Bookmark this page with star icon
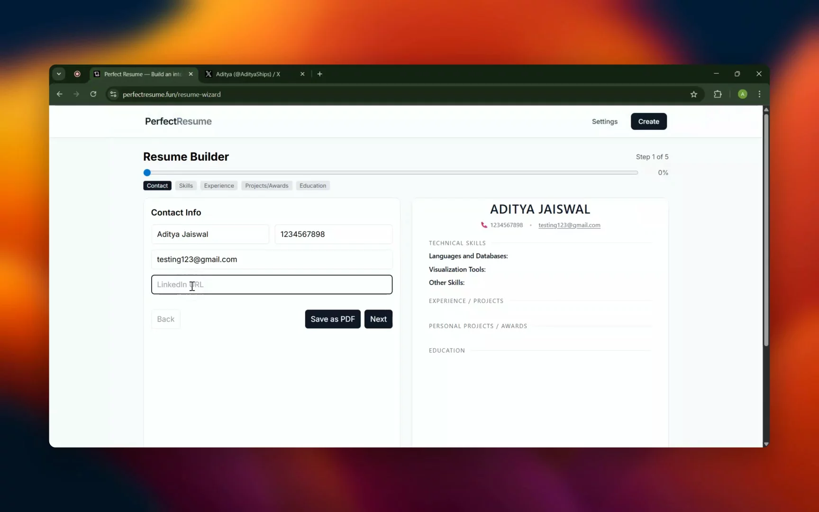 (693, 94)
